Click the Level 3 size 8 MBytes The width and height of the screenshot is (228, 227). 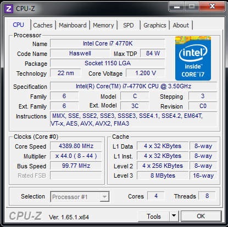coord(163,175)
